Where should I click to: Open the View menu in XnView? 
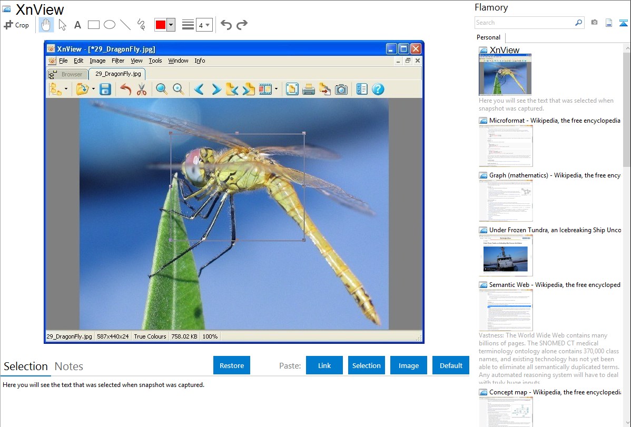click(x=136, y=61)
